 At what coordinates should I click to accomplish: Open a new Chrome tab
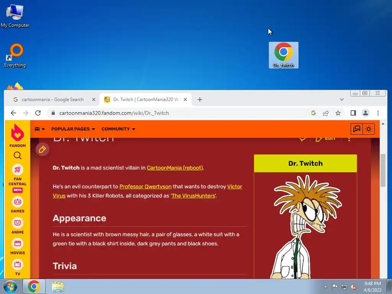200,100
